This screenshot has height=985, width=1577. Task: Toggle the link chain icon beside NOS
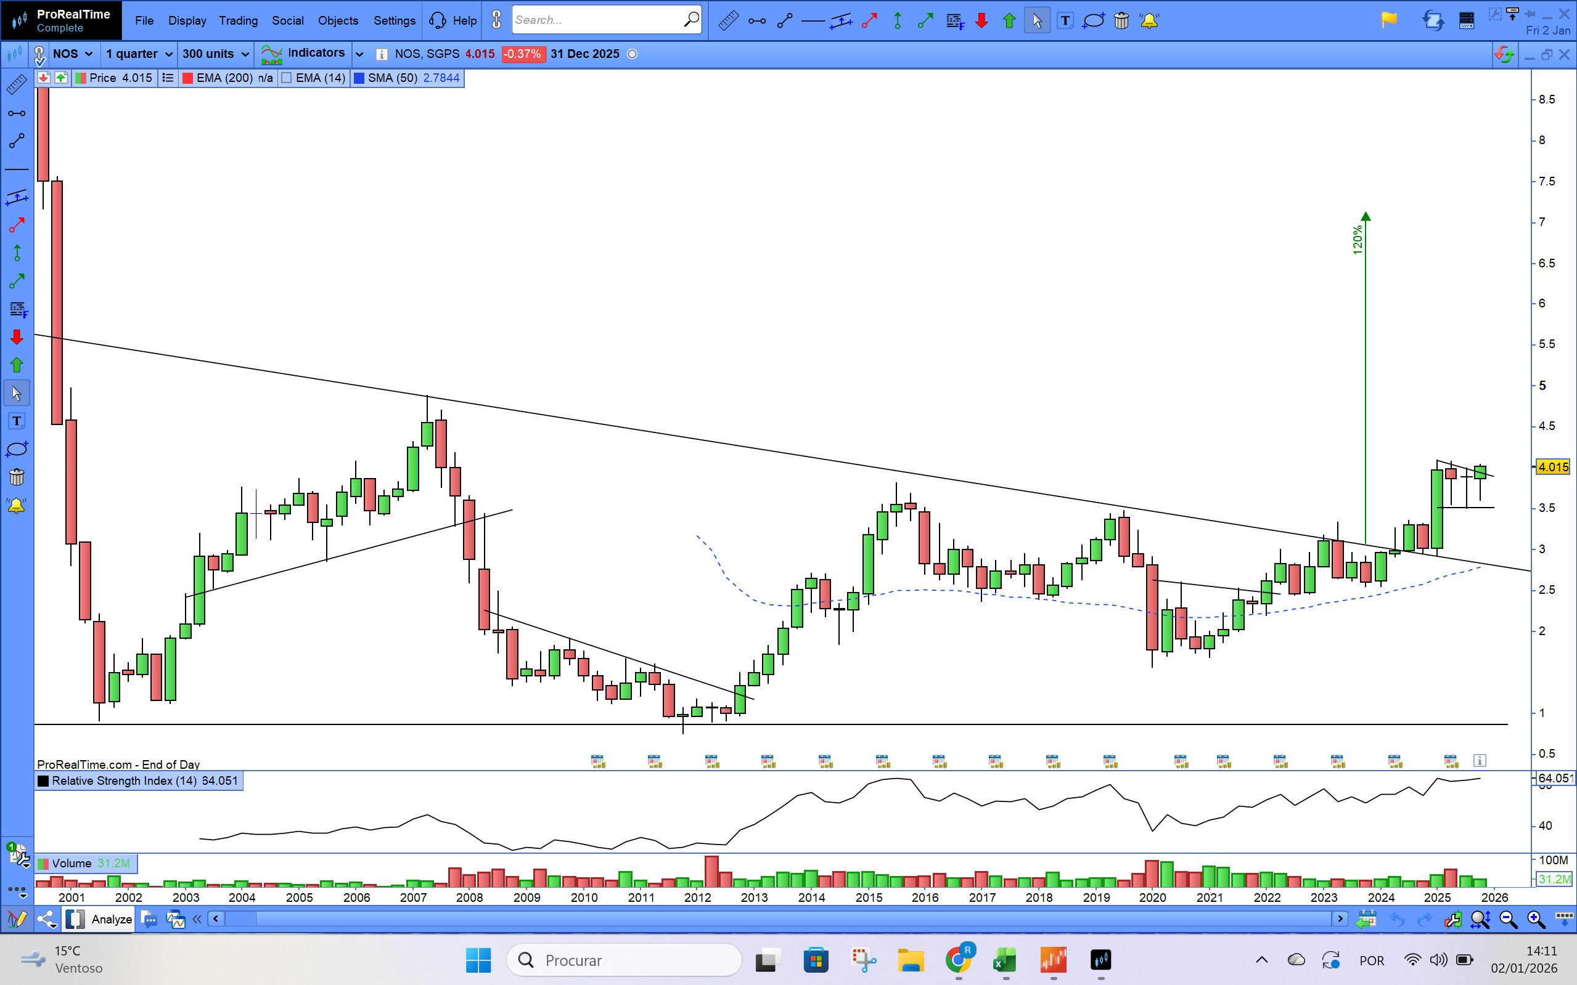click(x=39, y=55)
